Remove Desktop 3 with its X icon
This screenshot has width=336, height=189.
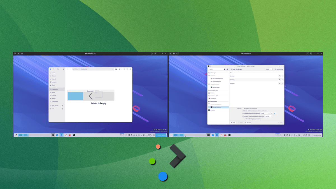click(282, 83)
